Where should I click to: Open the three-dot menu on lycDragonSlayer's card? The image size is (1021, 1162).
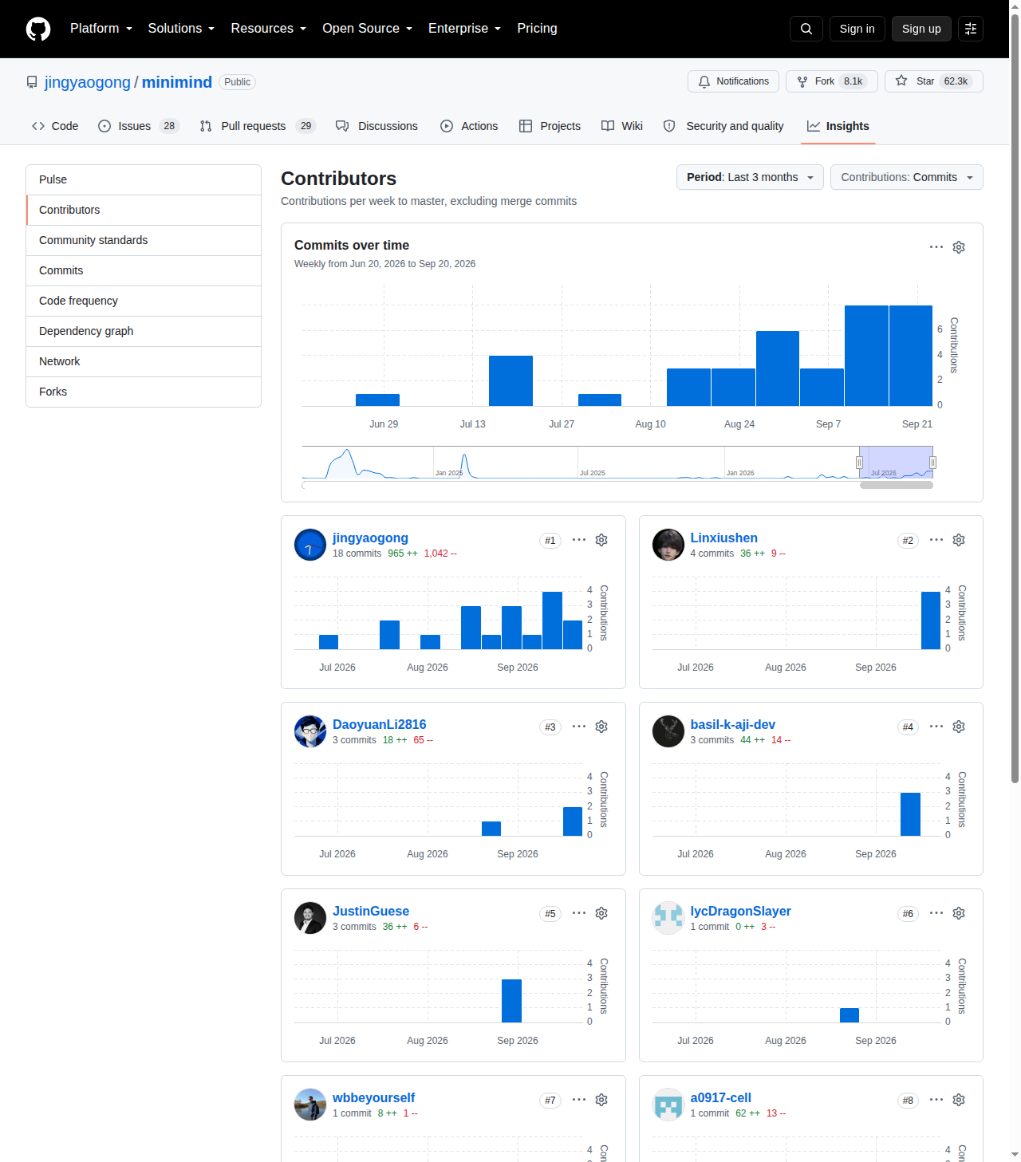click(x=936, y=913)
